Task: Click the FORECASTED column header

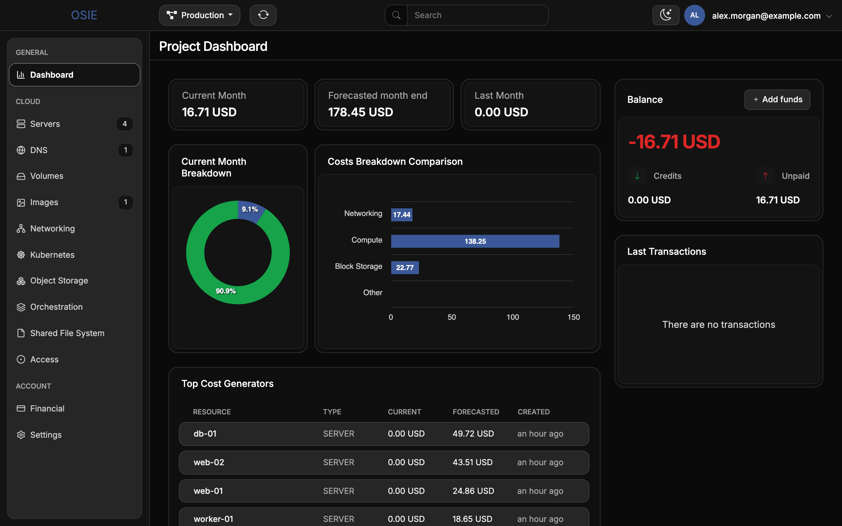Action: coord(476,412)
